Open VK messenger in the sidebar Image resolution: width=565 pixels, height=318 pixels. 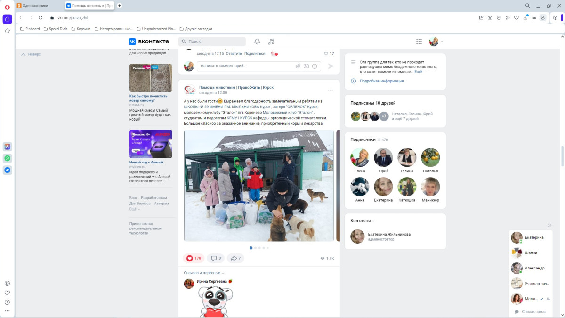[7, 170]
